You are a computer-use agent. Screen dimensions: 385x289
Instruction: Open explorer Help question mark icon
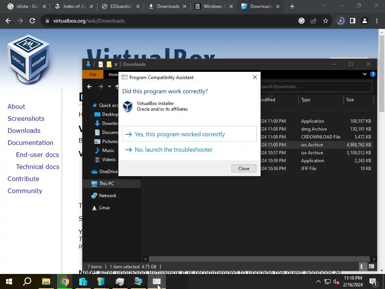point(373,74)
